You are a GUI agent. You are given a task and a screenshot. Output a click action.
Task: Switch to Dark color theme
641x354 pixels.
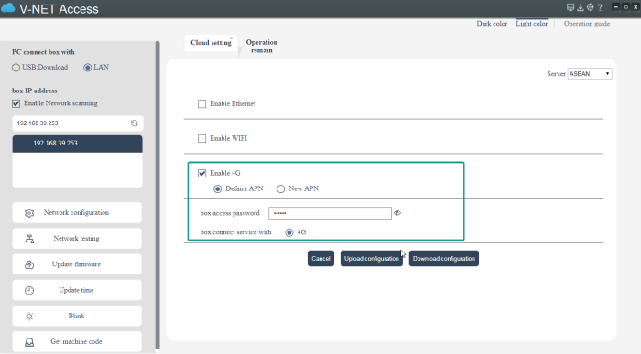click(x=492, y=24)
